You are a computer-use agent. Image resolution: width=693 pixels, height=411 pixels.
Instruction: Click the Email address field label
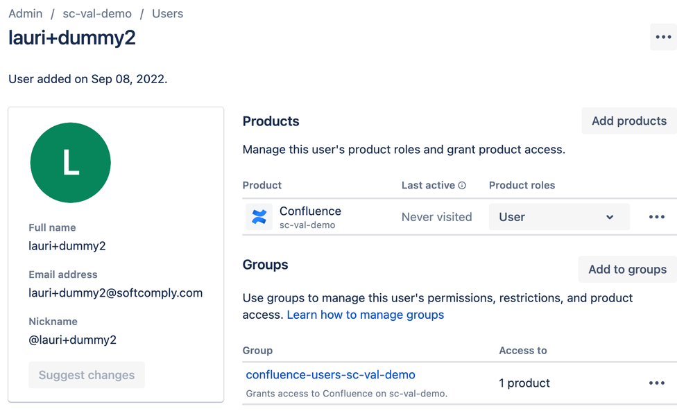62,274
